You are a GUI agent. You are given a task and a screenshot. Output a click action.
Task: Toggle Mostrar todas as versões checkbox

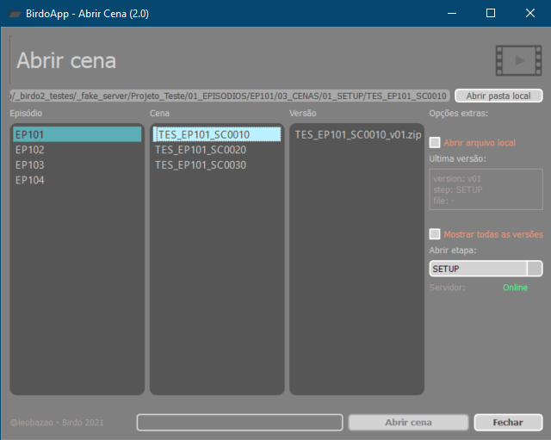(435, 233)
